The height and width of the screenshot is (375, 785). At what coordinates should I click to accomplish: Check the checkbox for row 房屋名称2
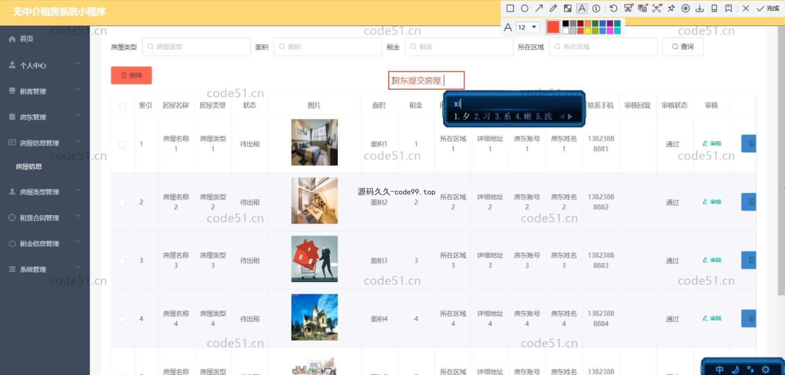[x=122, y=203]
